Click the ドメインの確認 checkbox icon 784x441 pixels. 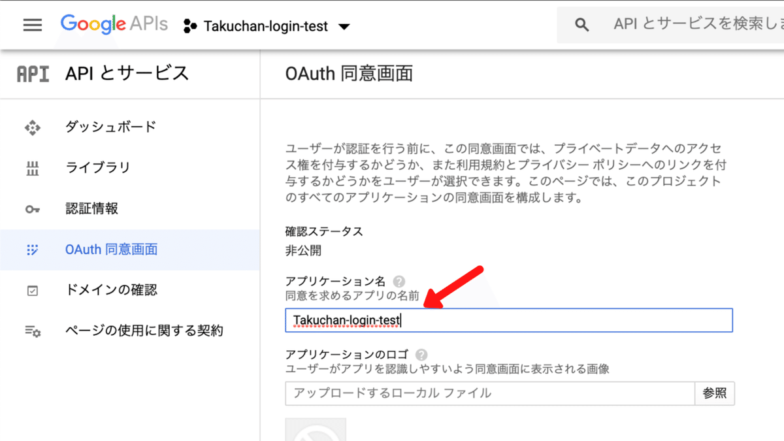coord(33,291)
